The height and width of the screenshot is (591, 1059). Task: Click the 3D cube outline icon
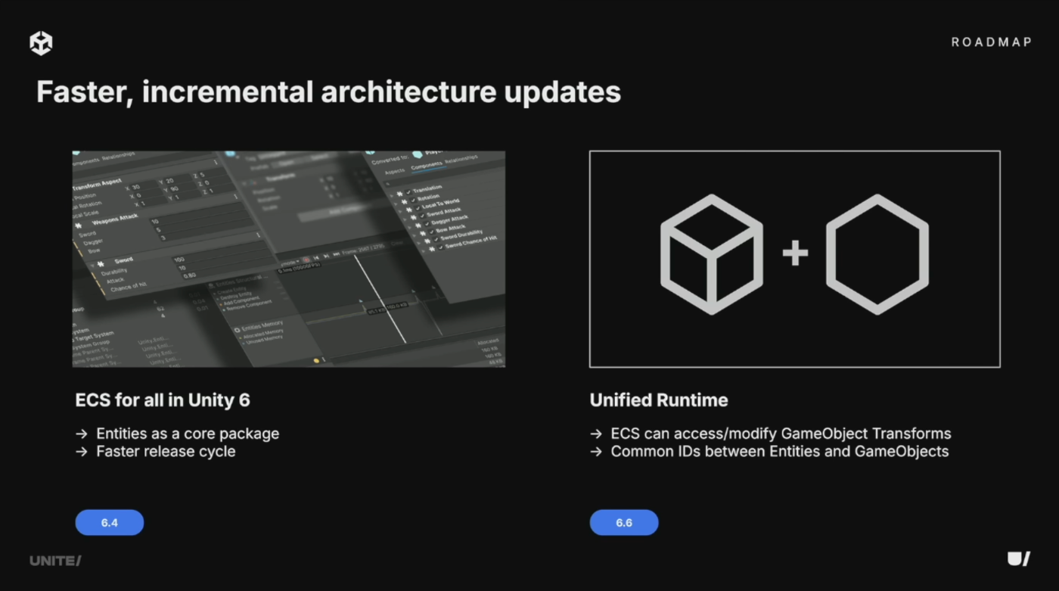712,254
